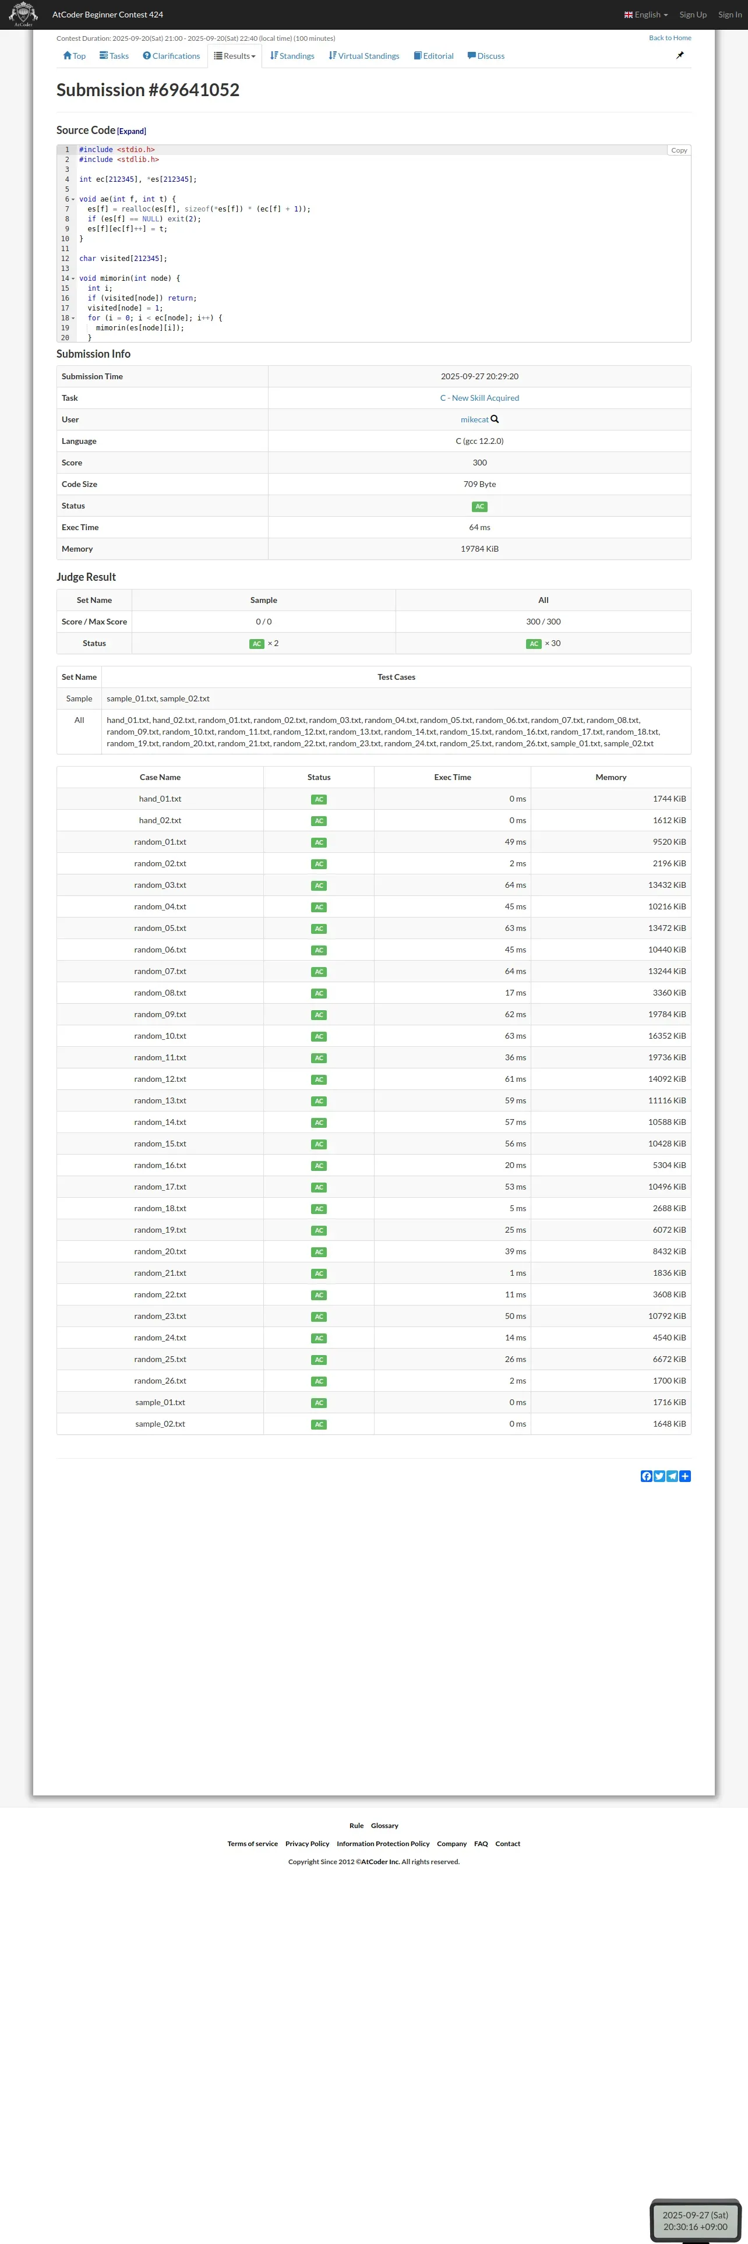Open the English language dropdown
Viewport: 748px width, 2244px height.
click(x=646, y=15)
